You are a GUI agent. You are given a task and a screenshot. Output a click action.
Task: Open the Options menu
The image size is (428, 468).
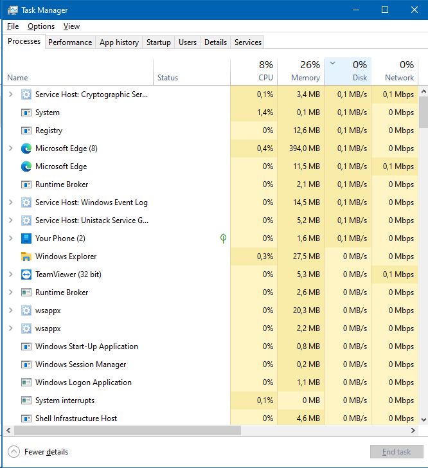(41, 26)
